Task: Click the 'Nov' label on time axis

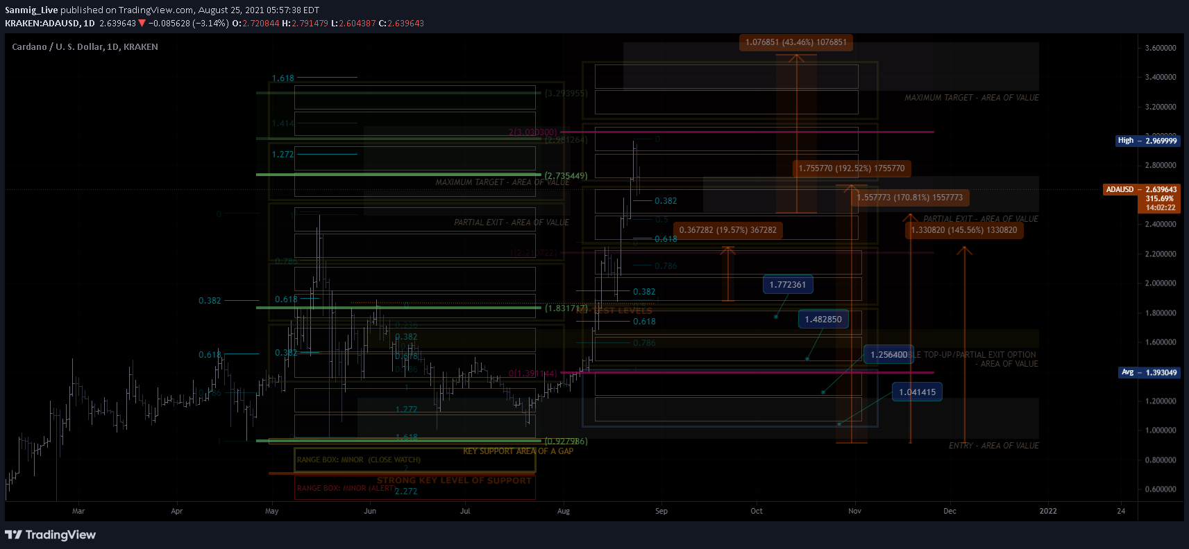Action: pos(855,511)
